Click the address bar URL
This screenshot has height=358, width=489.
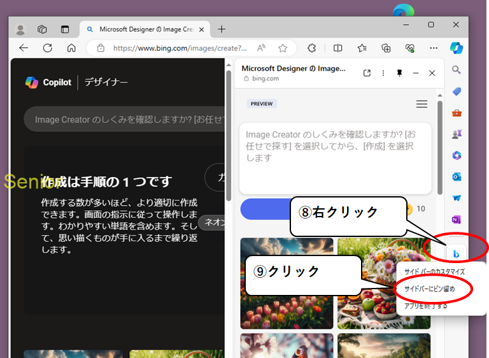coord(180,48)
